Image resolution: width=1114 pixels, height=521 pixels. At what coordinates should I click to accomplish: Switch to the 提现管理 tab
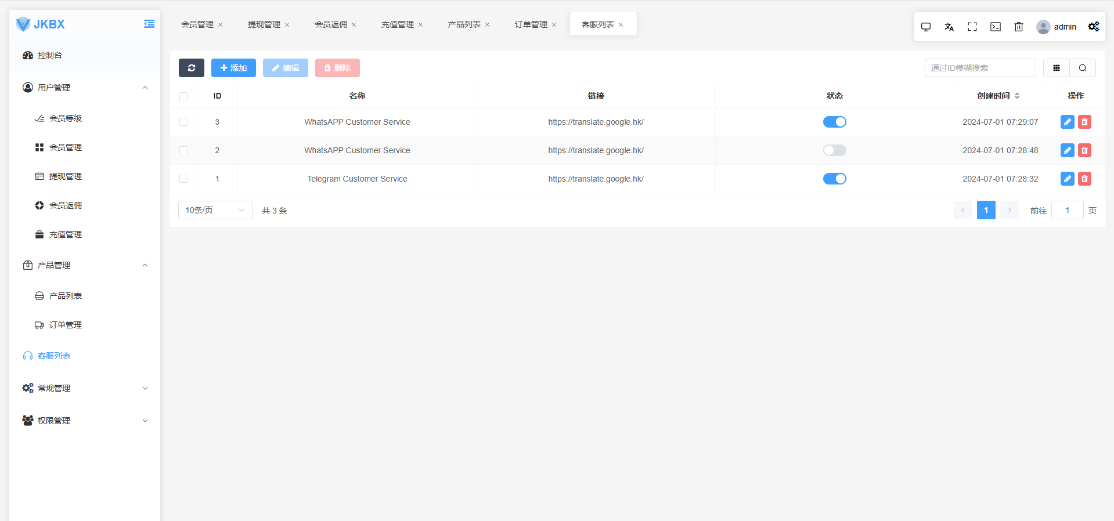pyautogui.click(x=264, y=24)
